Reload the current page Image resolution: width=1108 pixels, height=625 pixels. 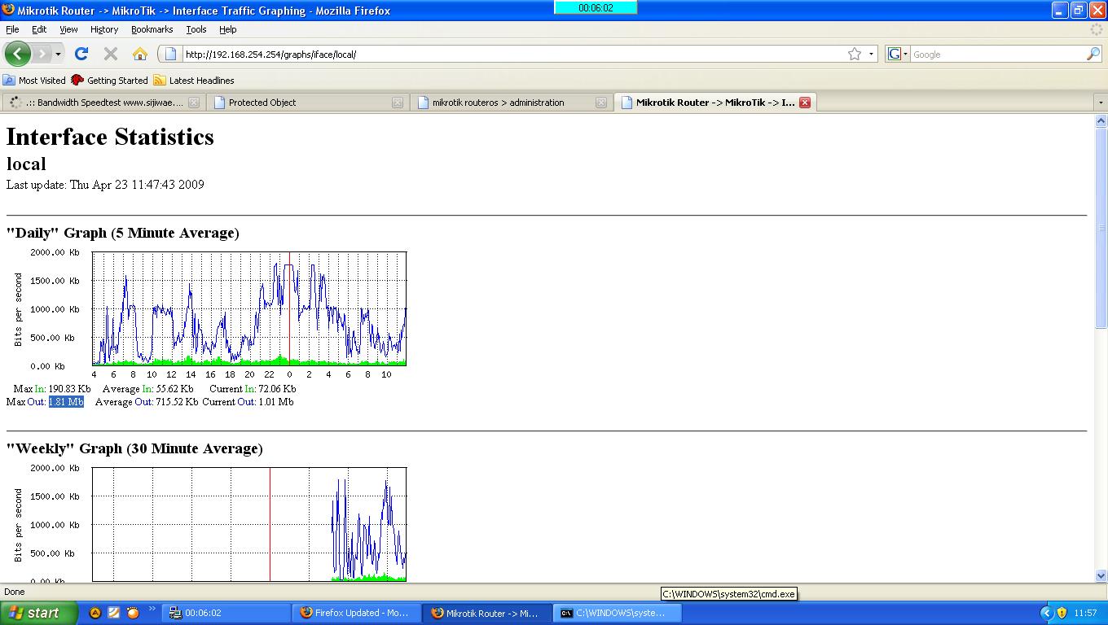pyautogui.click(x=81, y=54)
